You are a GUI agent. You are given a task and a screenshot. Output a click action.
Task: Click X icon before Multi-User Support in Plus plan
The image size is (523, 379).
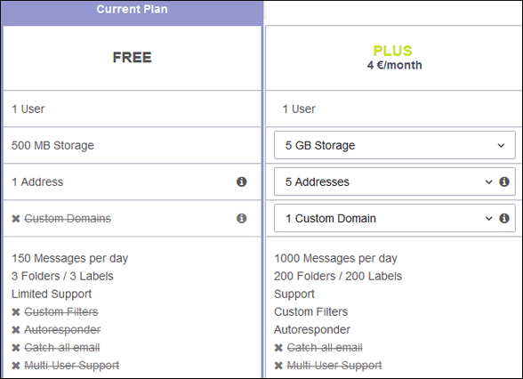point(278,366)
